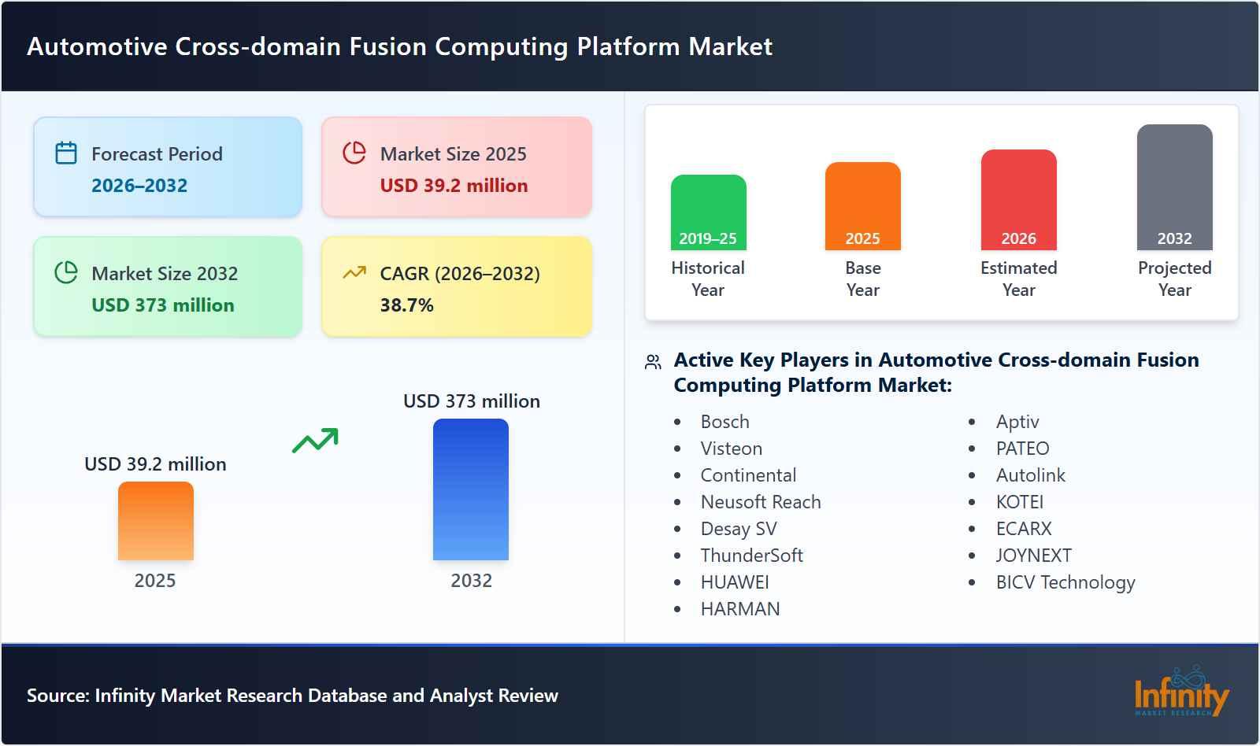Click the pie chart icon beside Market Size 2025
Screen dimensions: 1260x746
[x=354, y=153]
